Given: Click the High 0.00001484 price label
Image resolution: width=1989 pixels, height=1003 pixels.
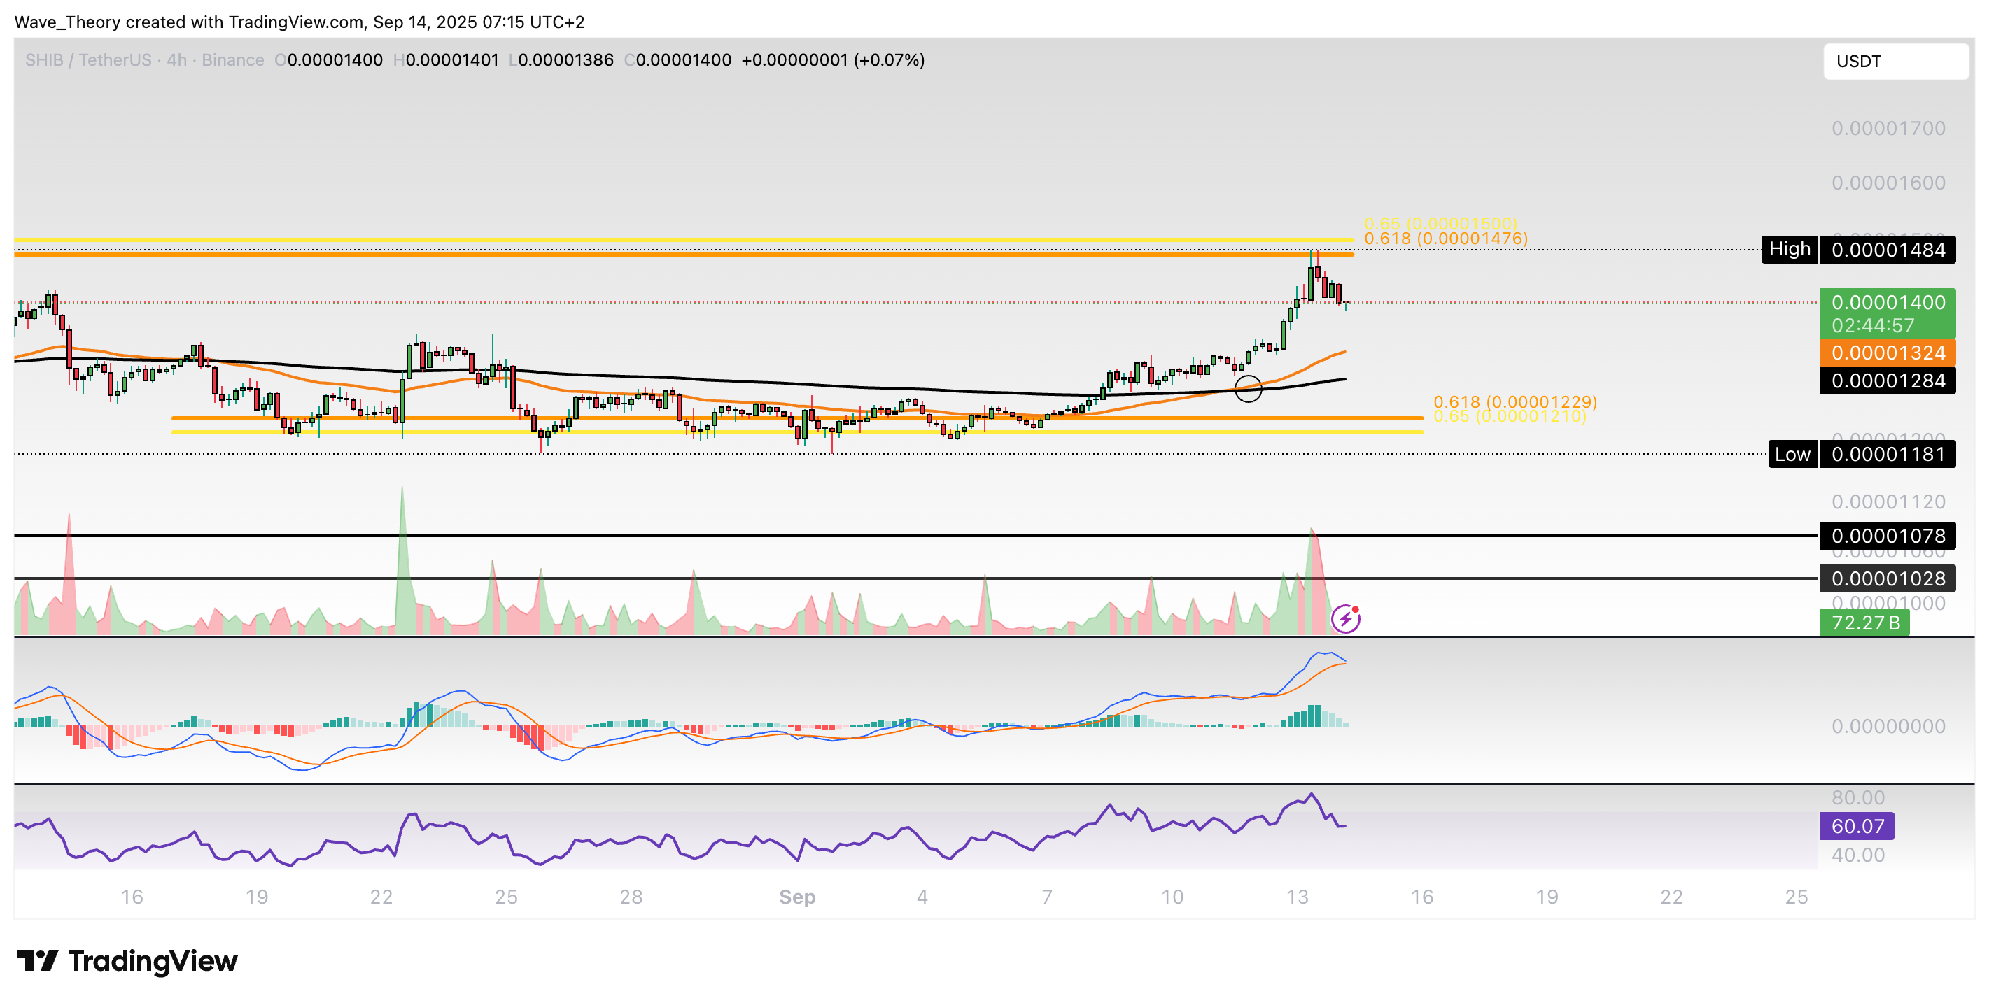Looking at the screenshot, I should 1857,249.
